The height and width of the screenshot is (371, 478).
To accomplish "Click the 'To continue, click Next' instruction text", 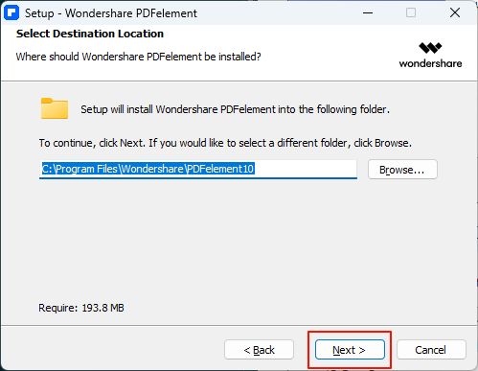I will click(225, 143).
